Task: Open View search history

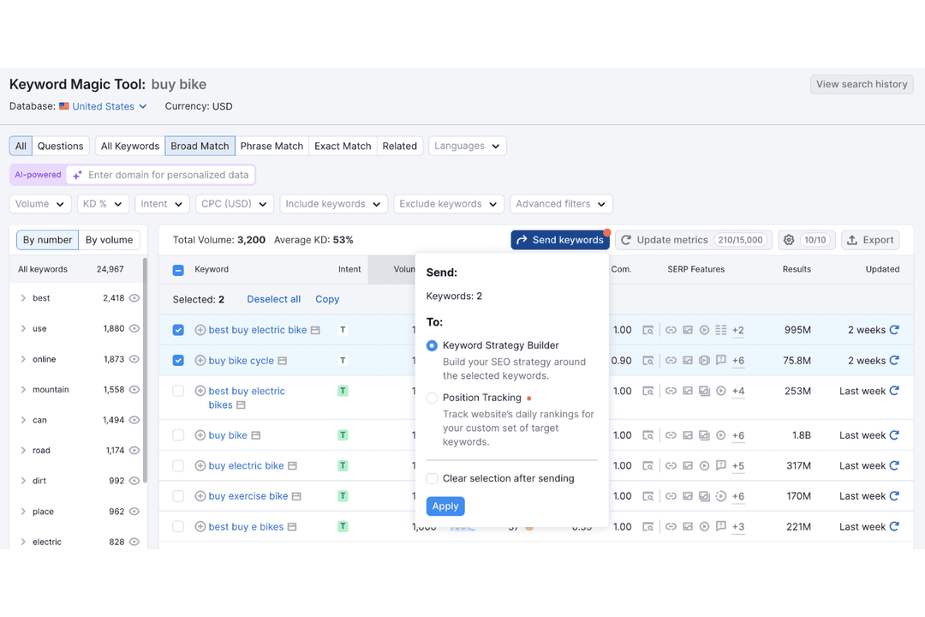Action: (x=862, y=84)
